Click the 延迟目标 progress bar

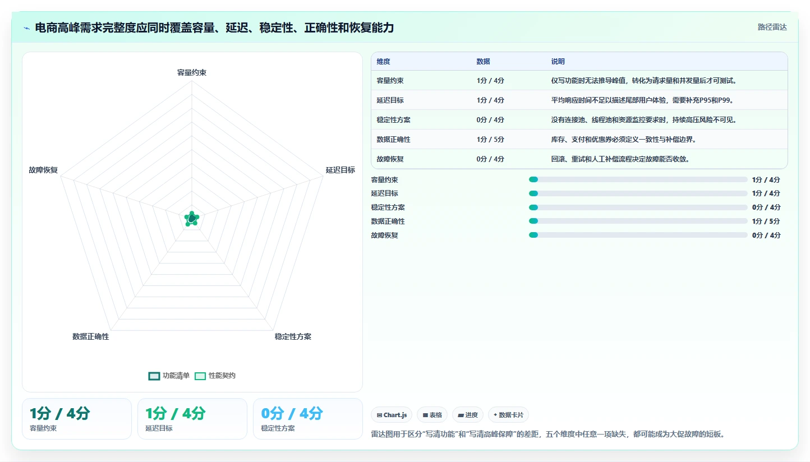point(638,193)
